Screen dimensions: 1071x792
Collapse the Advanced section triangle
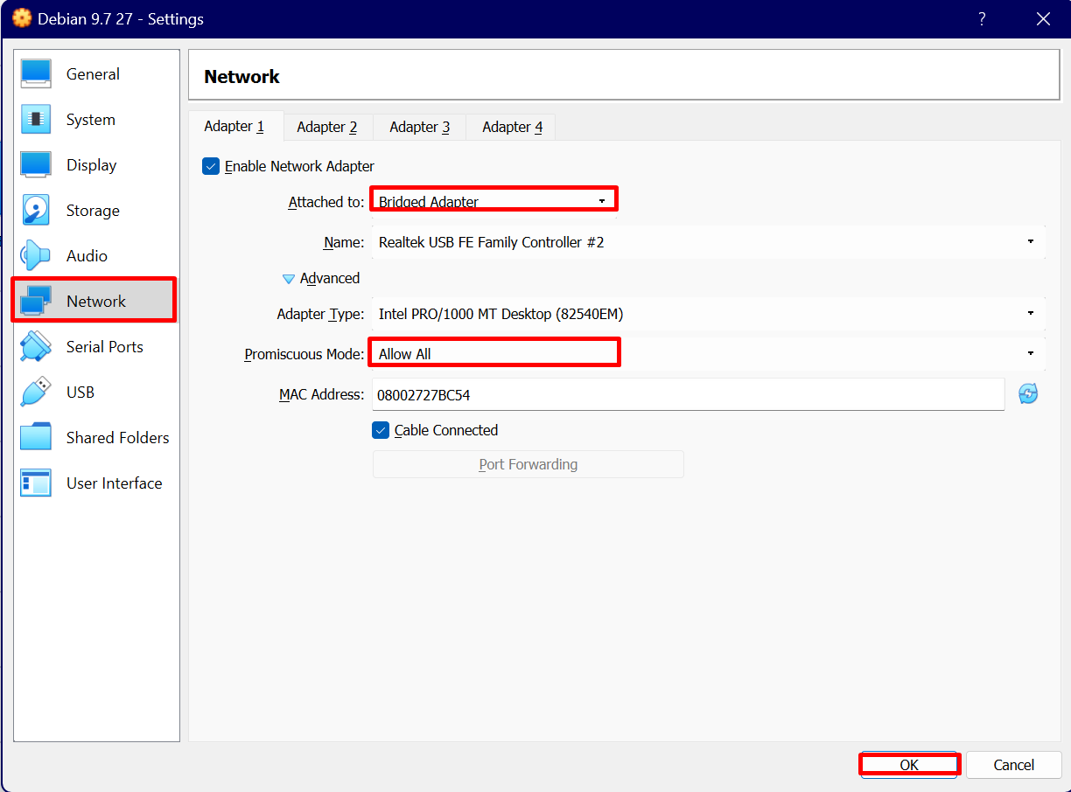click(289, 279)
